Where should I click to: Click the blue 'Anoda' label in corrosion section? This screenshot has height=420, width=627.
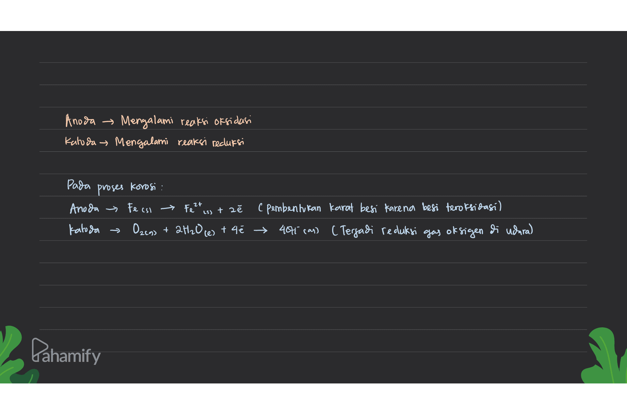point(84,208)
